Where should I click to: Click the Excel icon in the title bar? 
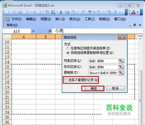(x=5, y=5)
